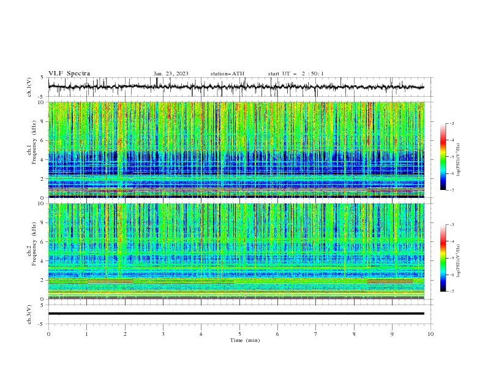Click time axis tick label "3"
Screen dimensions: 485x375
[163, 334]
